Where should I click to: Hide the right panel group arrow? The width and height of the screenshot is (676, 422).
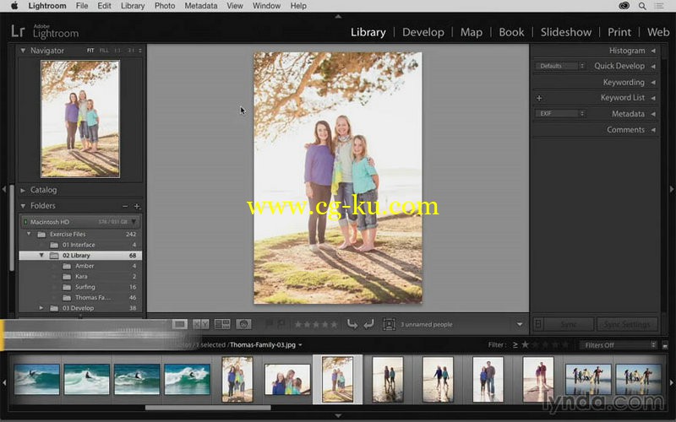pyautogui.click(x=671, y=188)
